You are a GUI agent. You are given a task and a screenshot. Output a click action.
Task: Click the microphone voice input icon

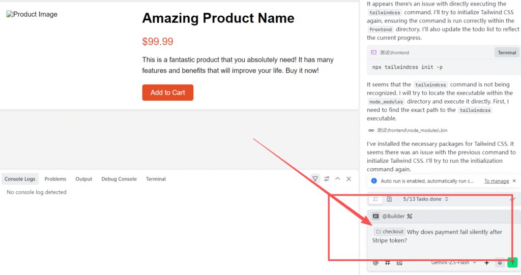click(500, 262)
